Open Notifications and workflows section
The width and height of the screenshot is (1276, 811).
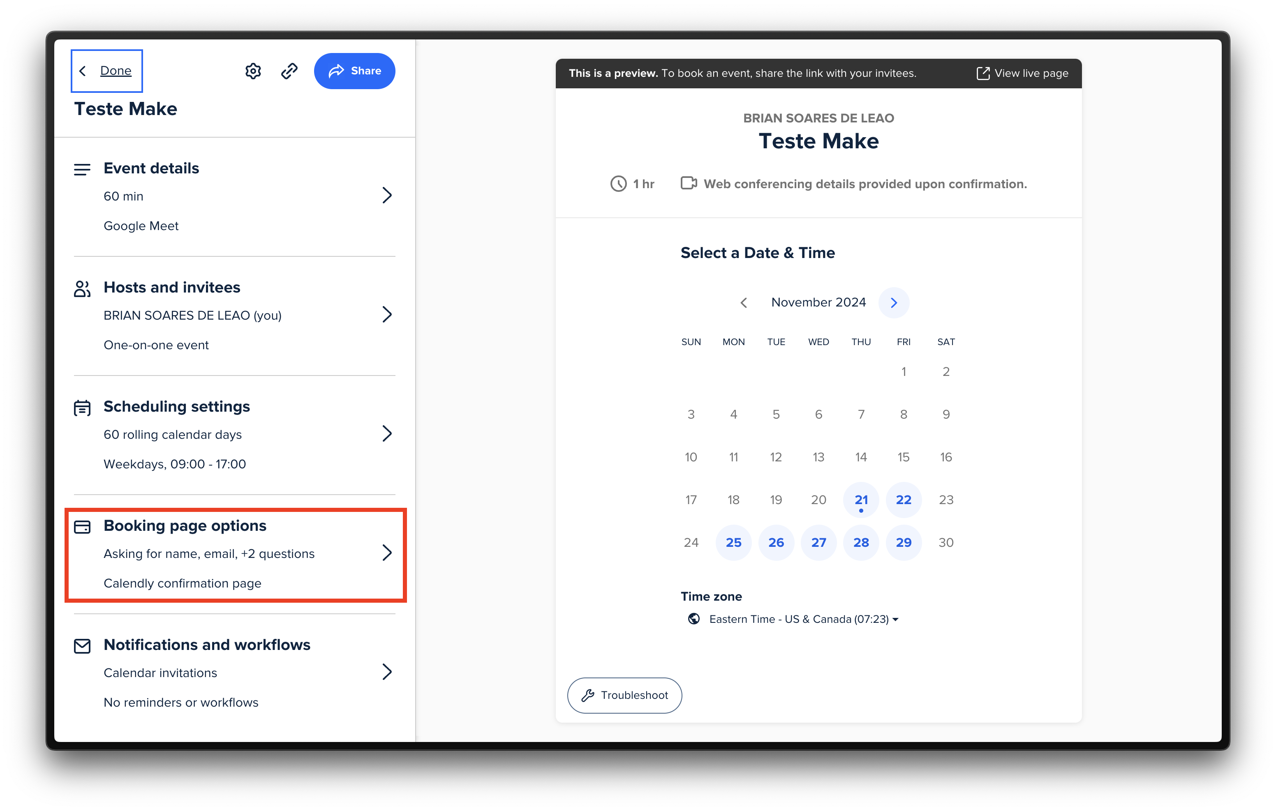[207, 645]
